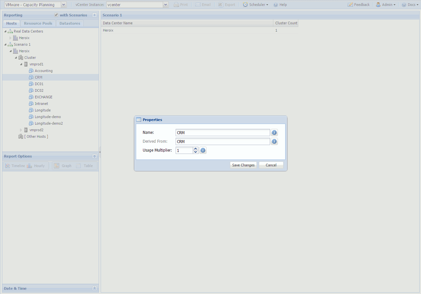This screenshot has width=421, height=294.
Task: Click the Cancel button
Action: (271, 165)
